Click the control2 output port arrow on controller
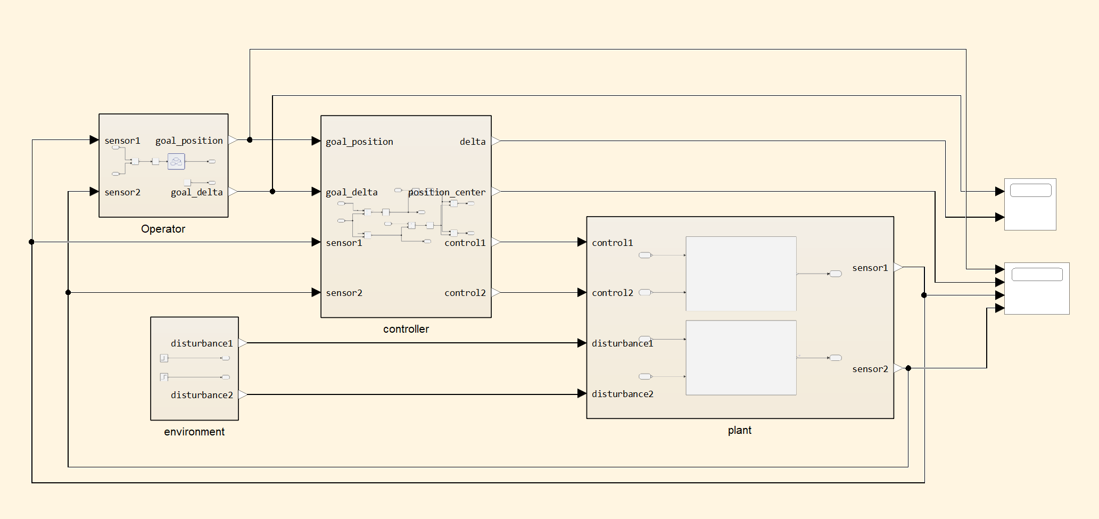The image size is (1099, 519). coord(495,292)
